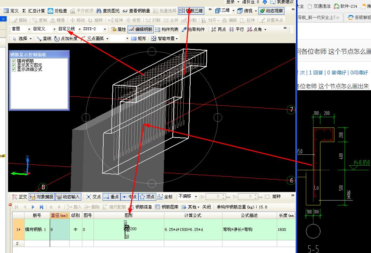Pick 三点画弧 three-point arc tool

(92, 39)
